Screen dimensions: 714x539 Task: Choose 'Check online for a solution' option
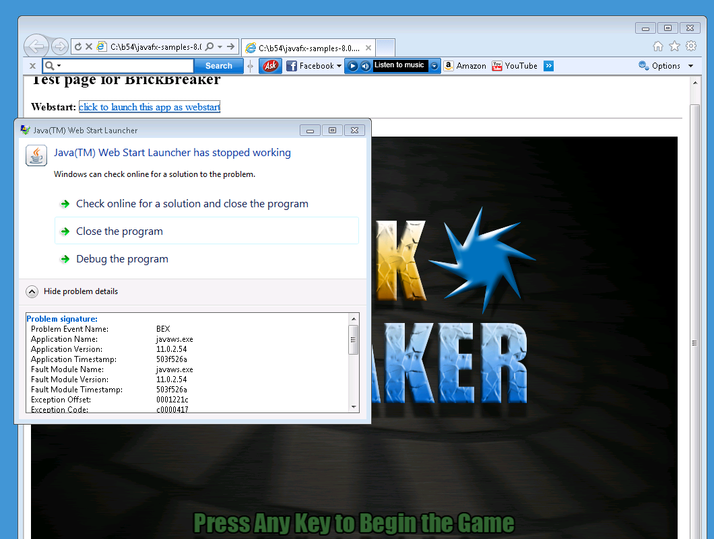tap(192, 204)
